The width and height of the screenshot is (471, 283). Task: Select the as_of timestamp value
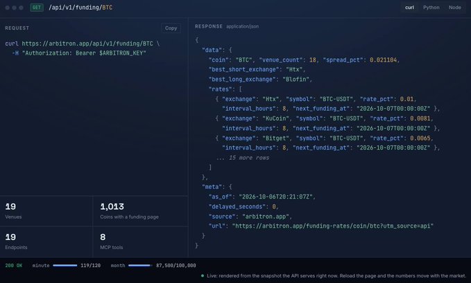click(x=275, y=197)
